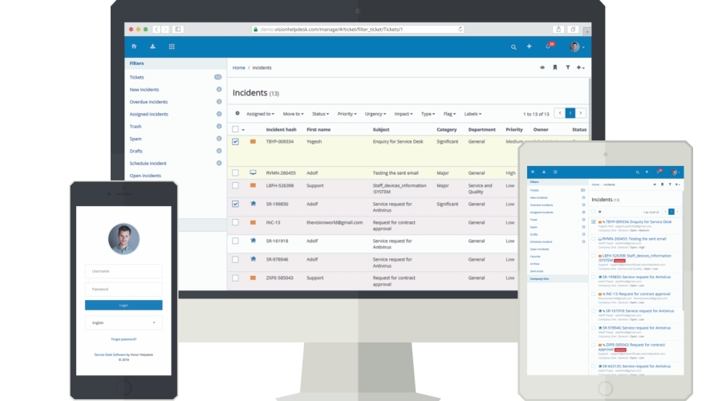714x401 pixels.
Task: Open notifications bell with red badge
Action: pyautogui.click(x=550, y=46)
